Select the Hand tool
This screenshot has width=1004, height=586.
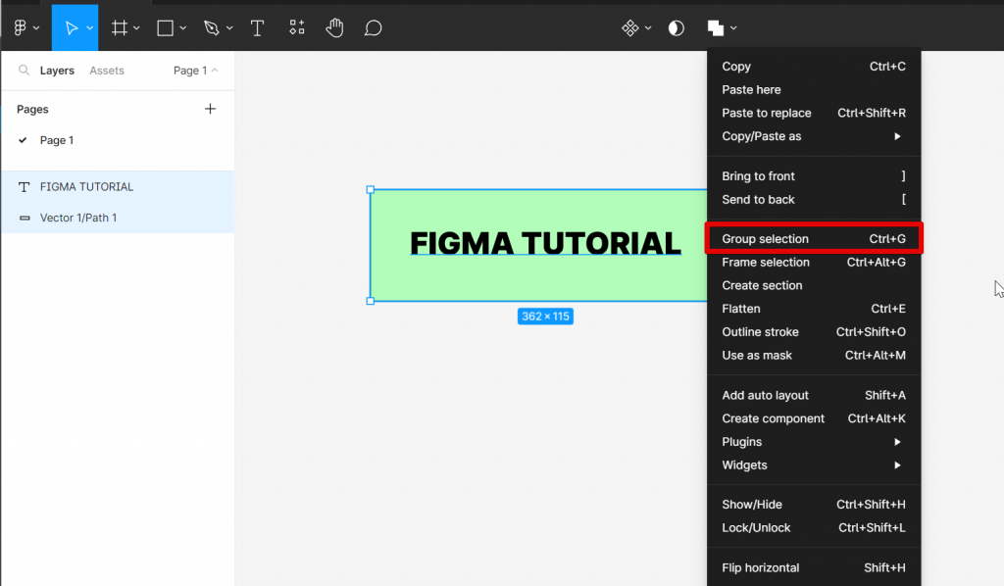click(x=334, y=27)
